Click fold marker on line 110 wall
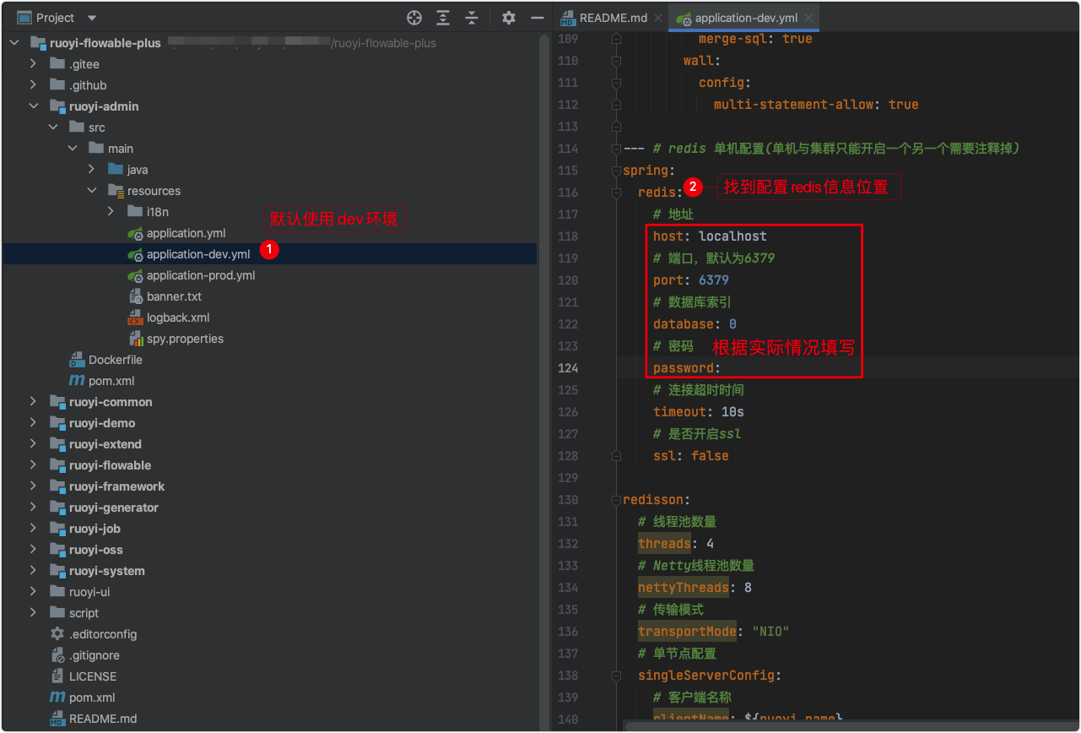Viewport: 1081px width, 733px height. (x=616, y=61)
